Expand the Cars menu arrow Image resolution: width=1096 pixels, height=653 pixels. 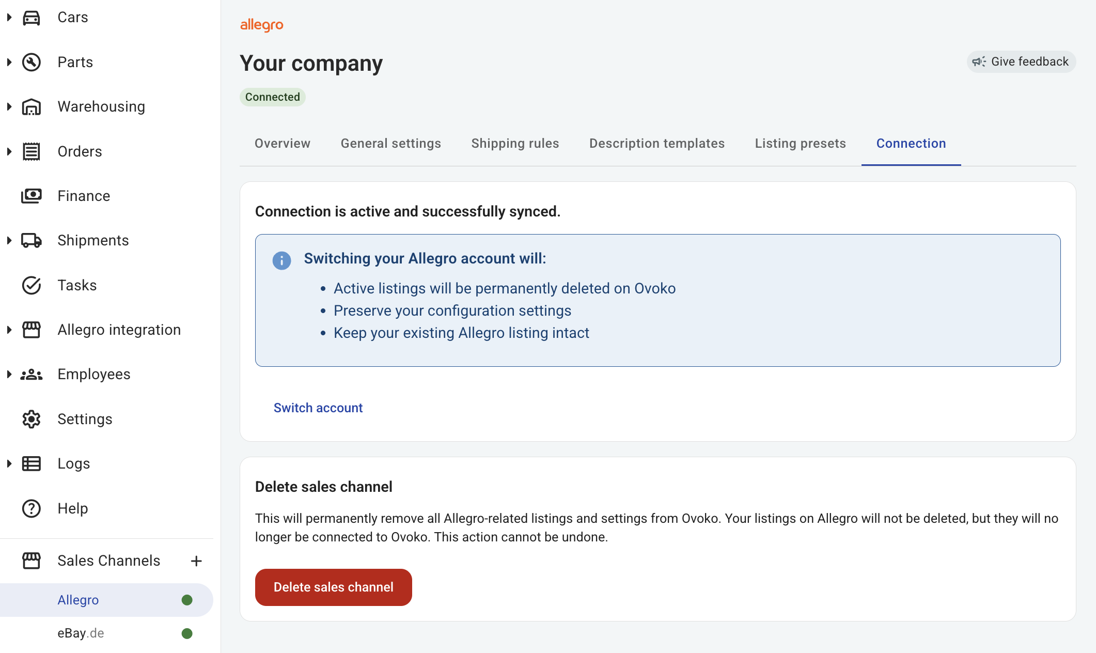click(9, 18)
